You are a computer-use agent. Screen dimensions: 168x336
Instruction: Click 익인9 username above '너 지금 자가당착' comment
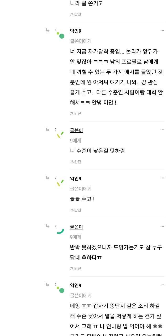(x=76, y=31)
